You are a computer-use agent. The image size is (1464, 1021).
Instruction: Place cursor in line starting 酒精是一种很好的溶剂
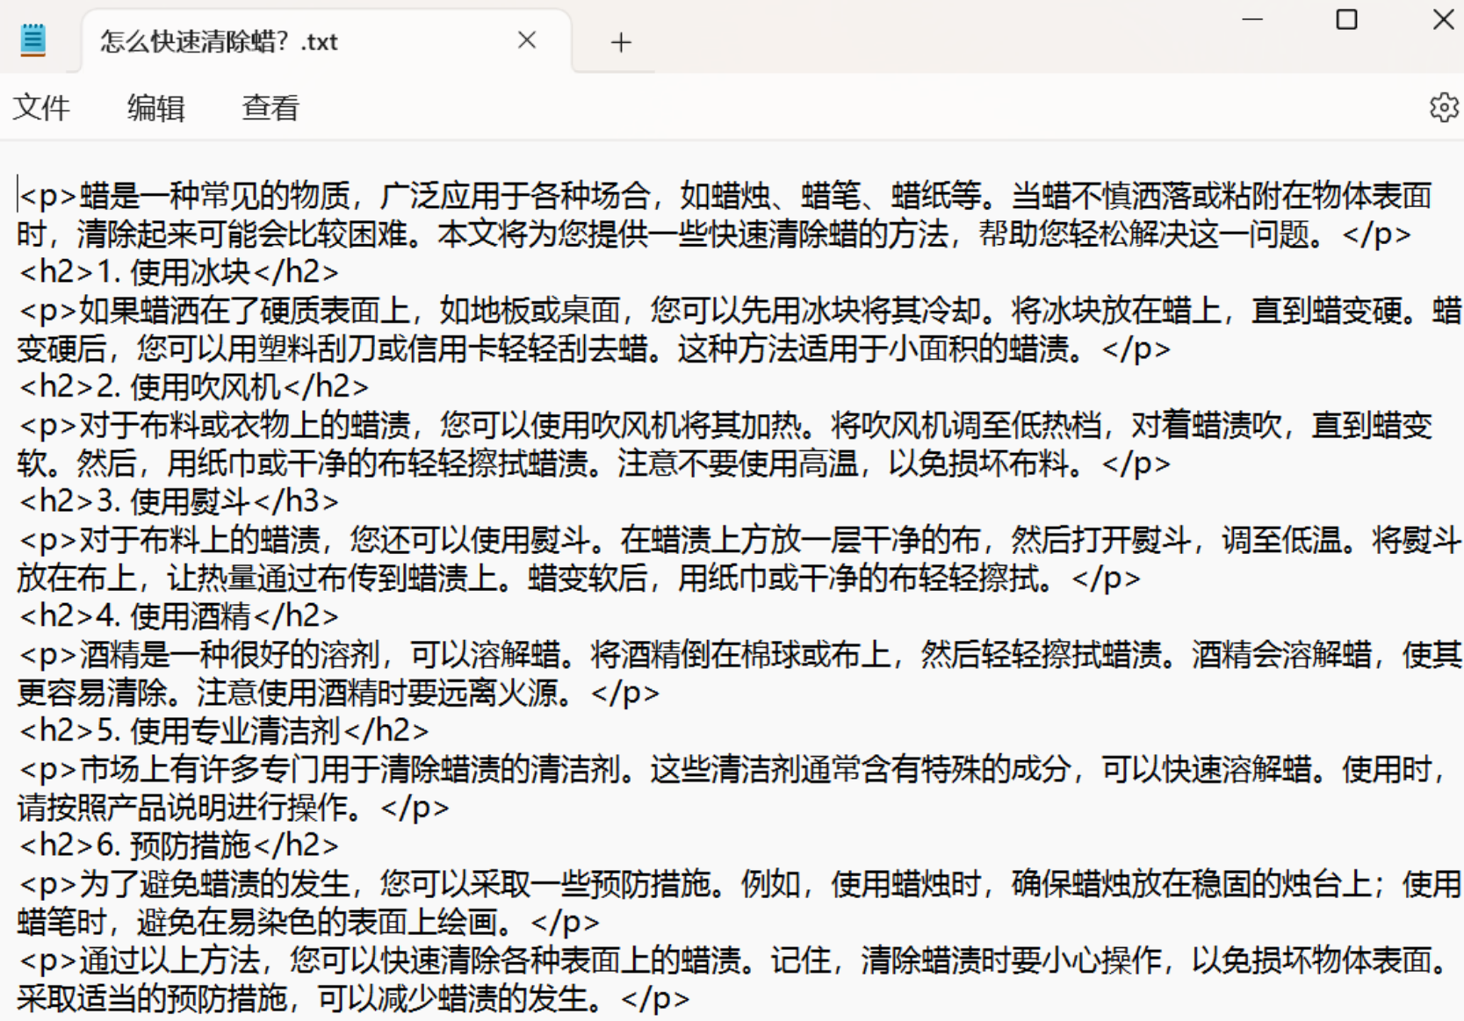(x=740, y=655)
